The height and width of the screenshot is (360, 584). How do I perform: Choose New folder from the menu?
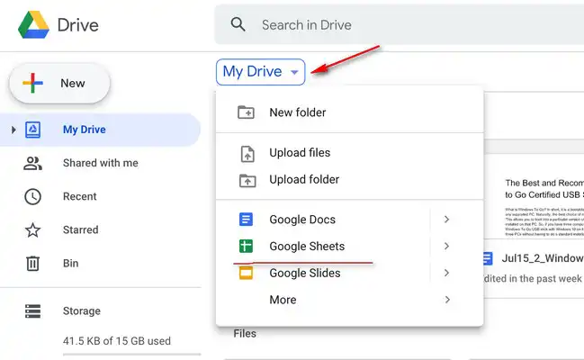[349, 112]
